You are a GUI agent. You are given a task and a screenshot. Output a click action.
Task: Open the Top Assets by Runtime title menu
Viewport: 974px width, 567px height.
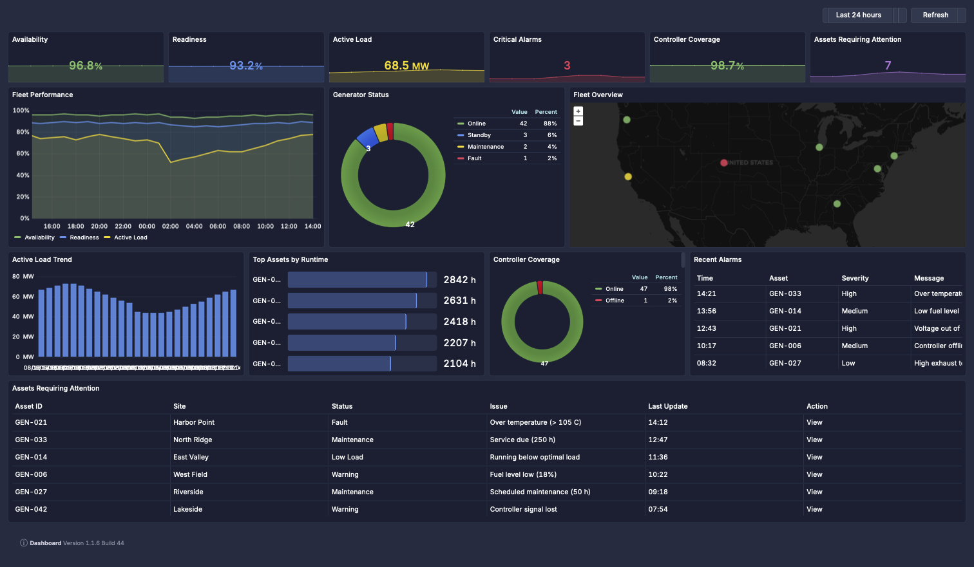click(x=291, y=259)
